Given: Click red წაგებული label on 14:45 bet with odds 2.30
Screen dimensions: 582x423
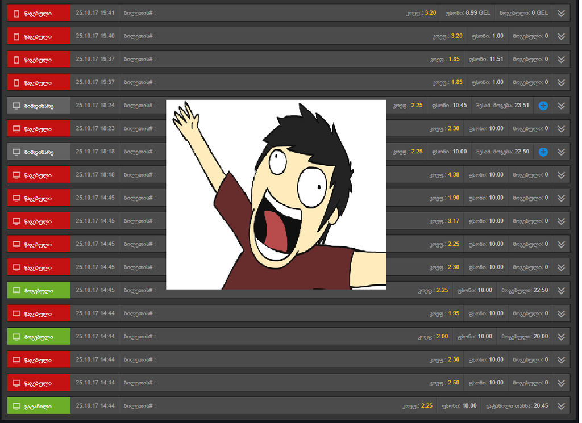Looking at the screenshot, I should coord(38,267).
